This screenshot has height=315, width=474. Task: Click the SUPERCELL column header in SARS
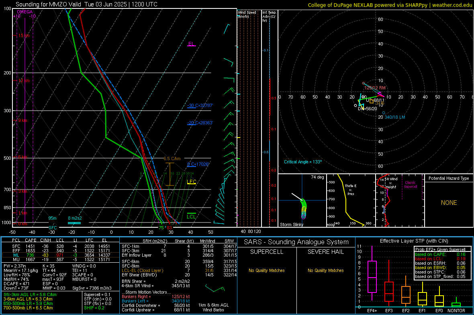[267, 252]
